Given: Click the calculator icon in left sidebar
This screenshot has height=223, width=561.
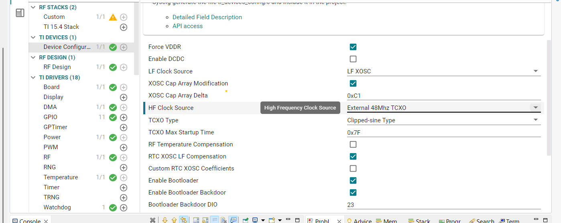Looking at the screenshot, I should (20, 13).
